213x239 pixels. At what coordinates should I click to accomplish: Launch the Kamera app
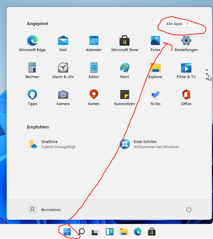(x=63, y=98)
